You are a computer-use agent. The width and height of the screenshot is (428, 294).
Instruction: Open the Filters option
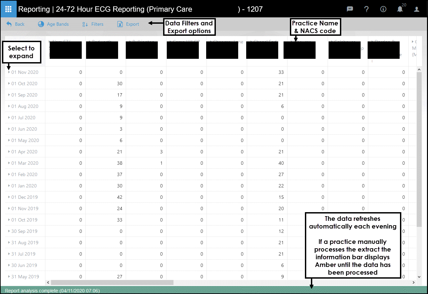(x=93, y=24)
